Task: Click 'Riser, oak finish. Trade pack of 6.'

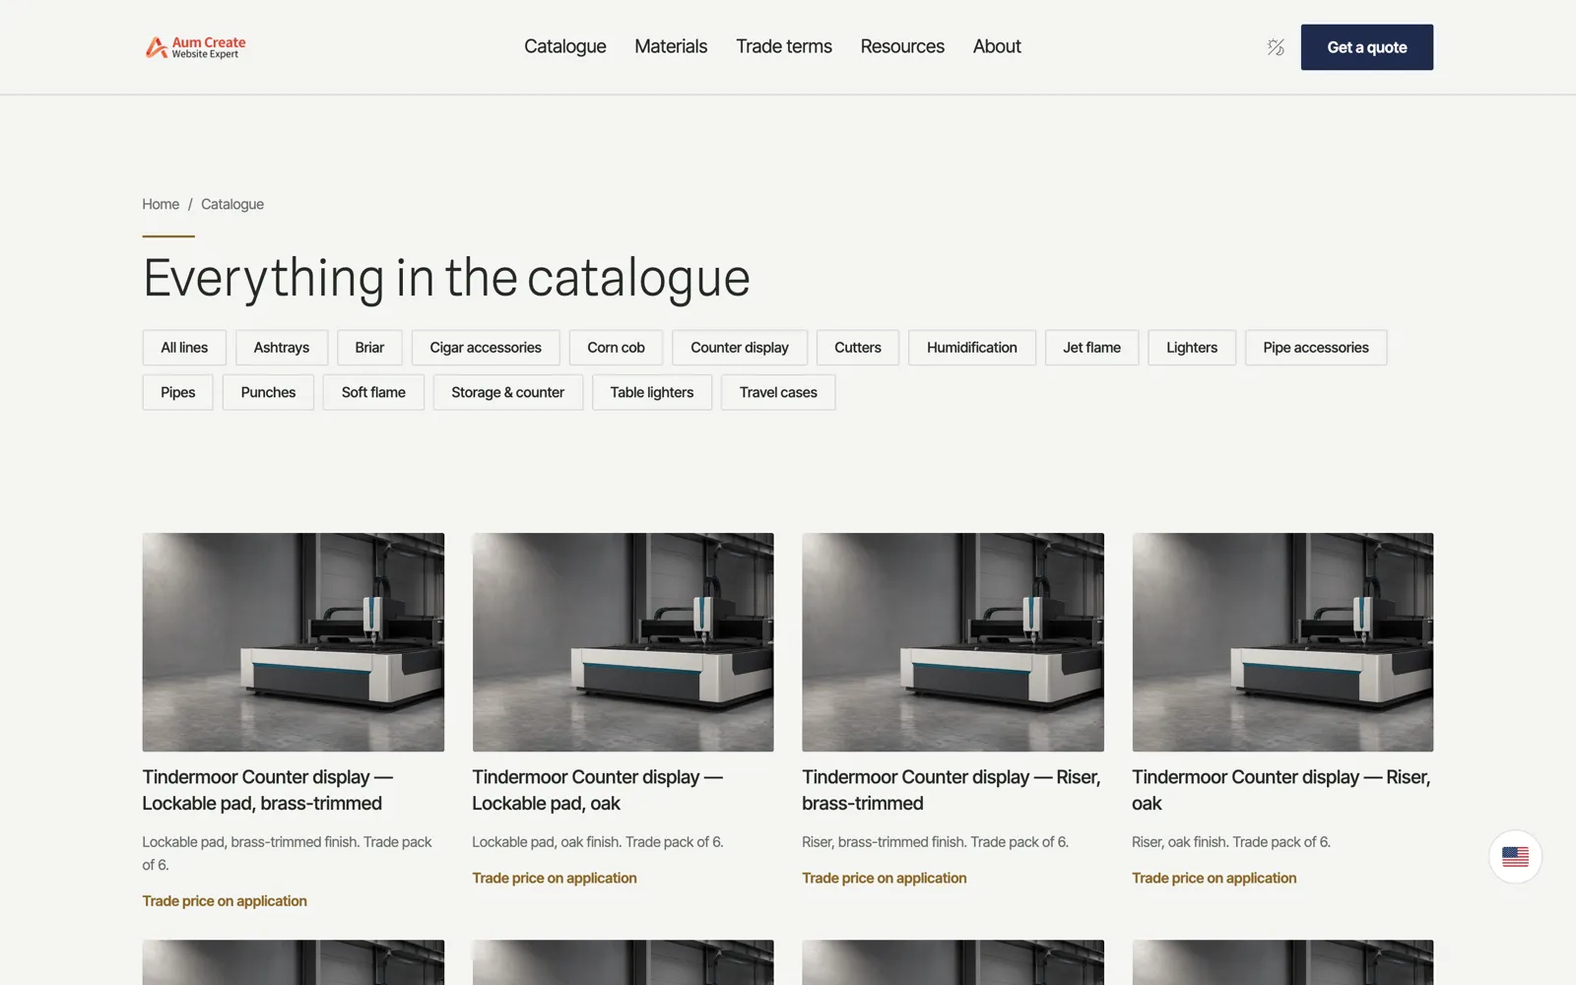Action: 1231,842
